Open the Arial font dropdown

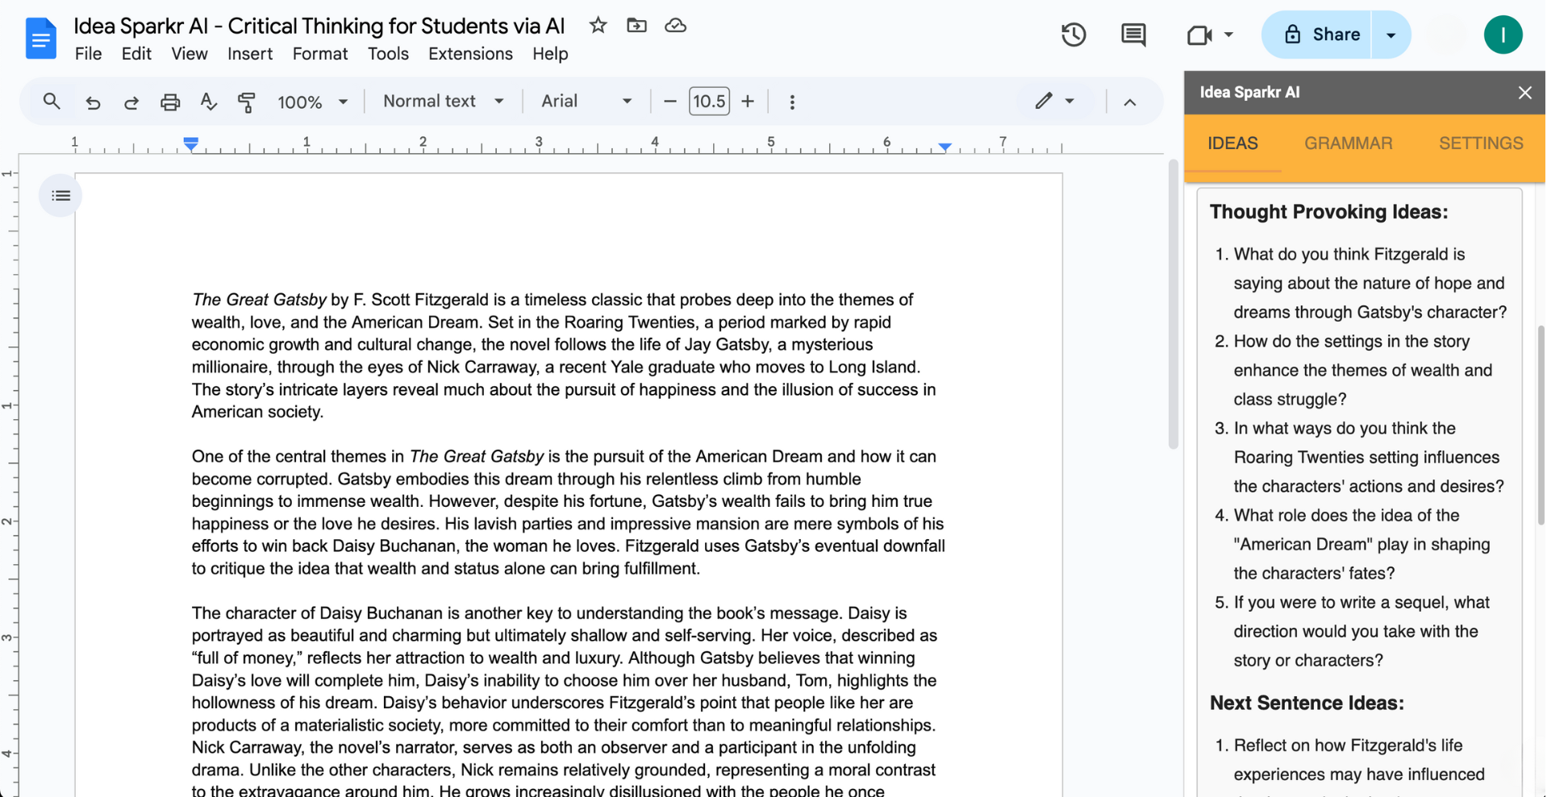click(586, 101)
